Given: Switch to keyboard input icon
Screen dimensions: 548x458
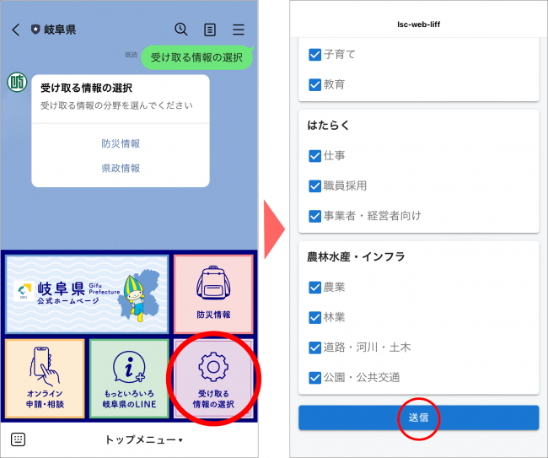Looking at the screenshot, I should pos(19,439).
